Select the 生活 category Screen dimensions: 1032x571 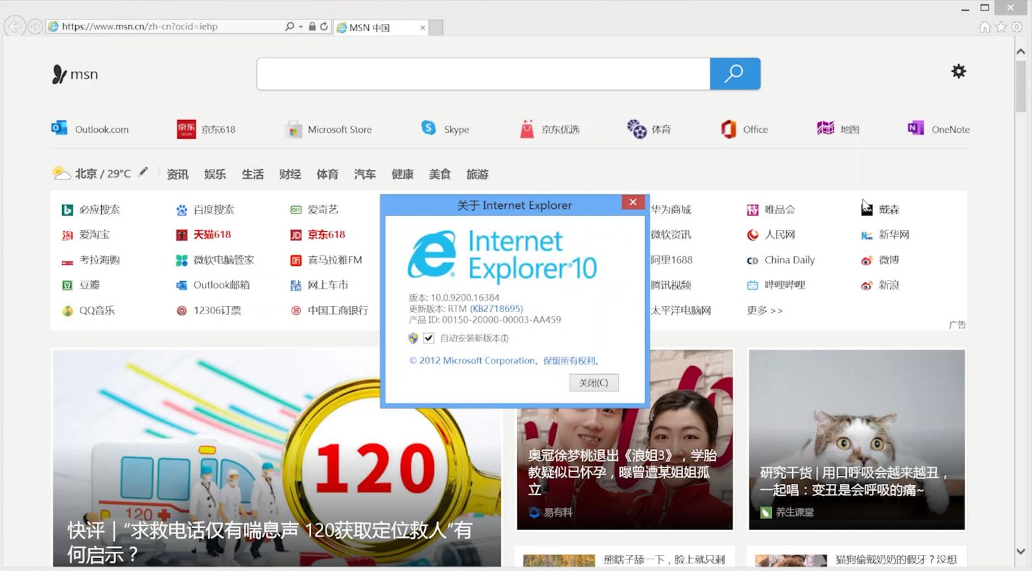[x=252, y=174]
